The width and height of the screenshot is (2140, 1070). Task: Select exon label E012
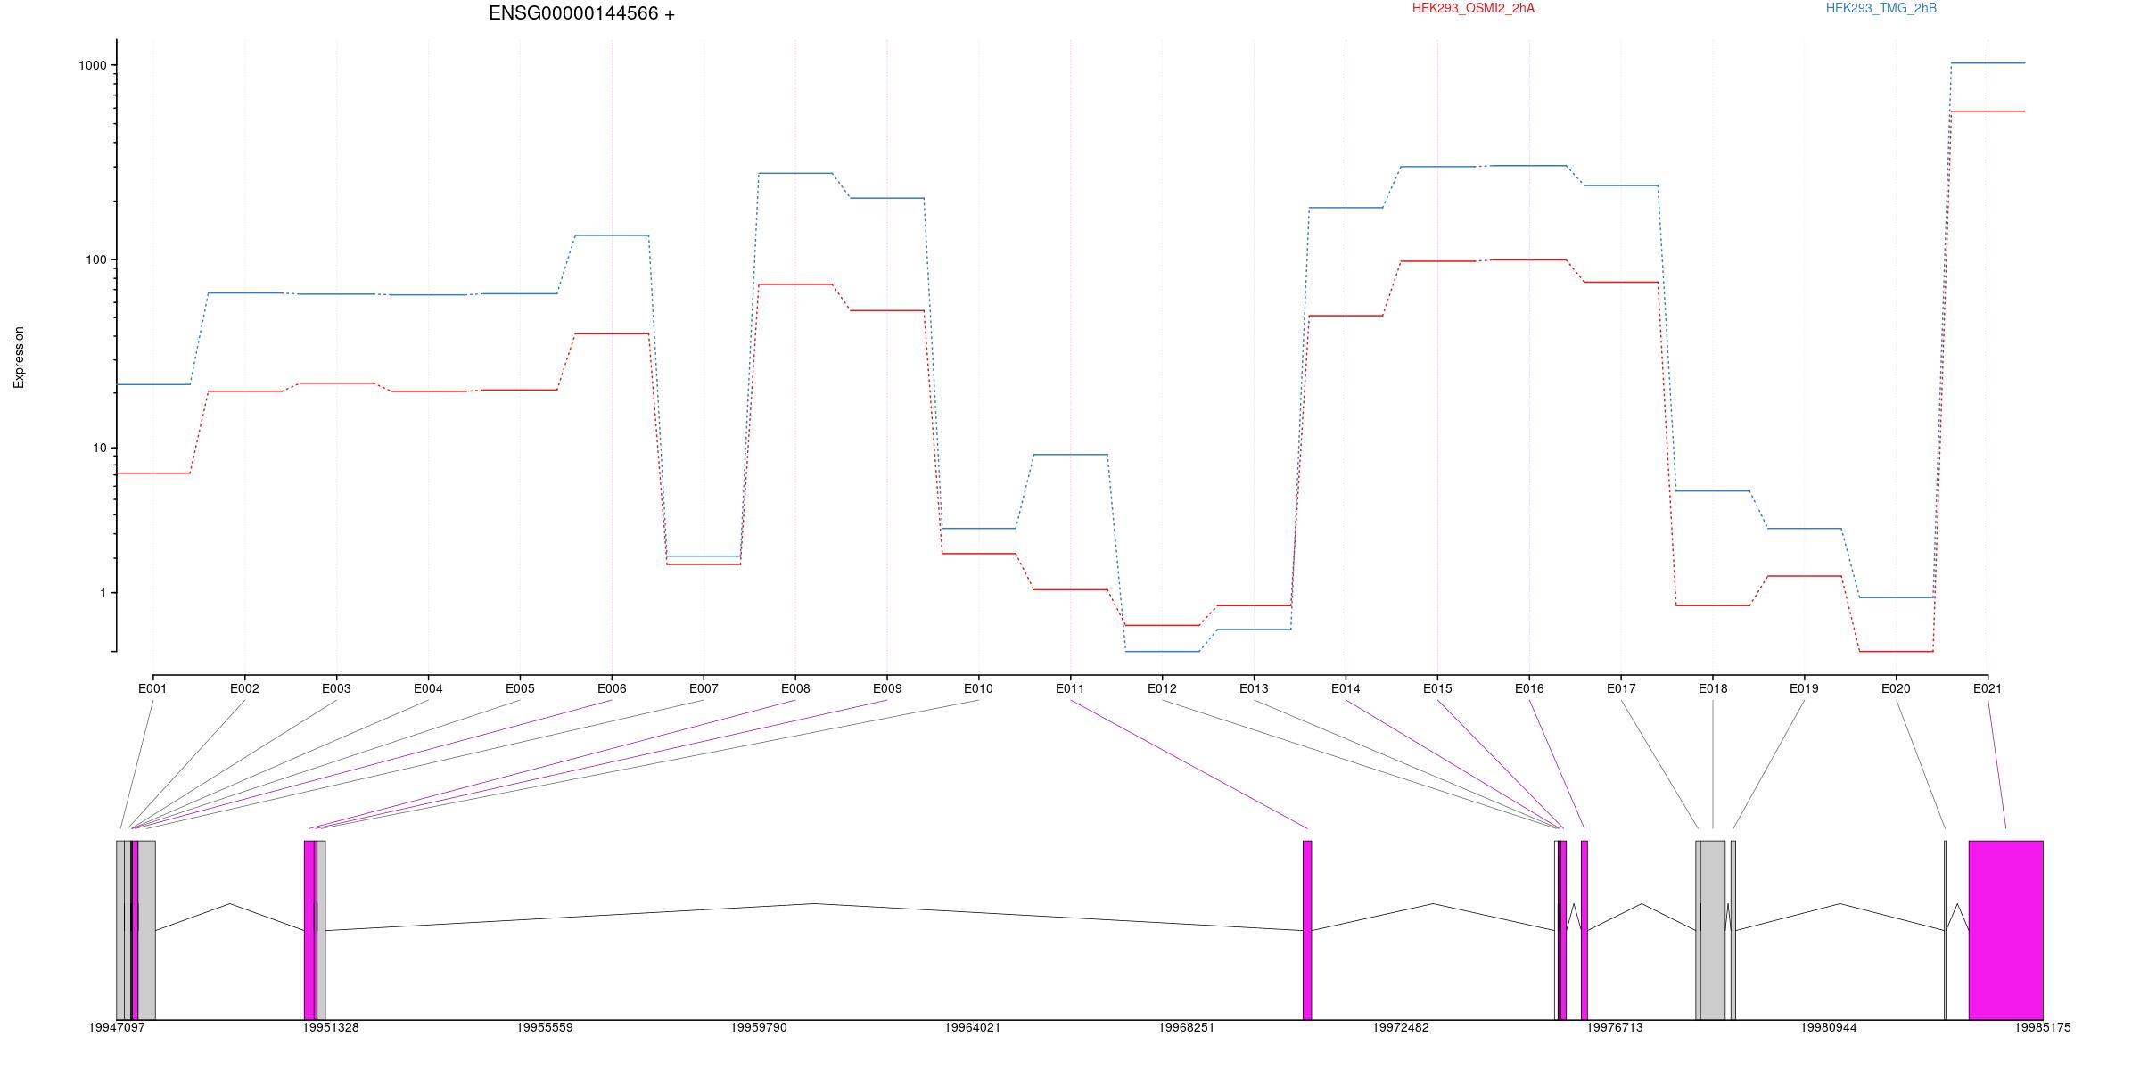pyautogui.click(x=1162, y=688)
